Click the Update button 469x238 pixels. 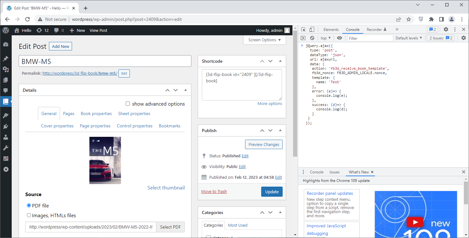272,192
